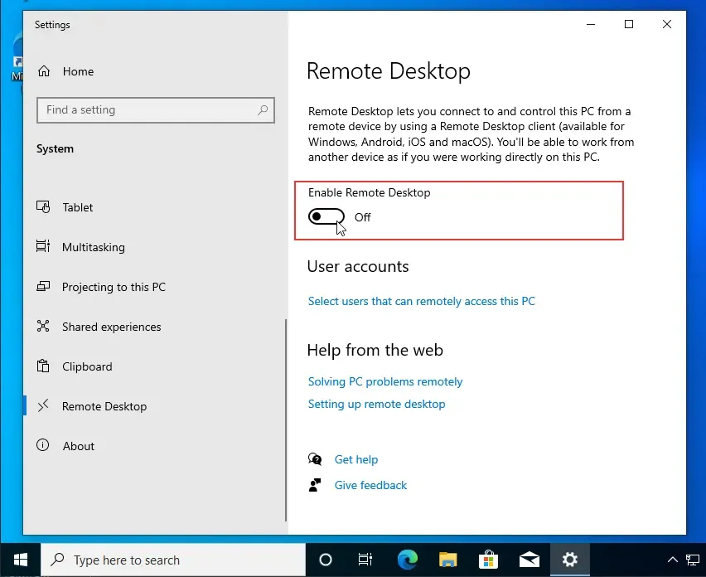
Task: Turn on the Enable Remote Desktop switch
Action: [326, 216]
